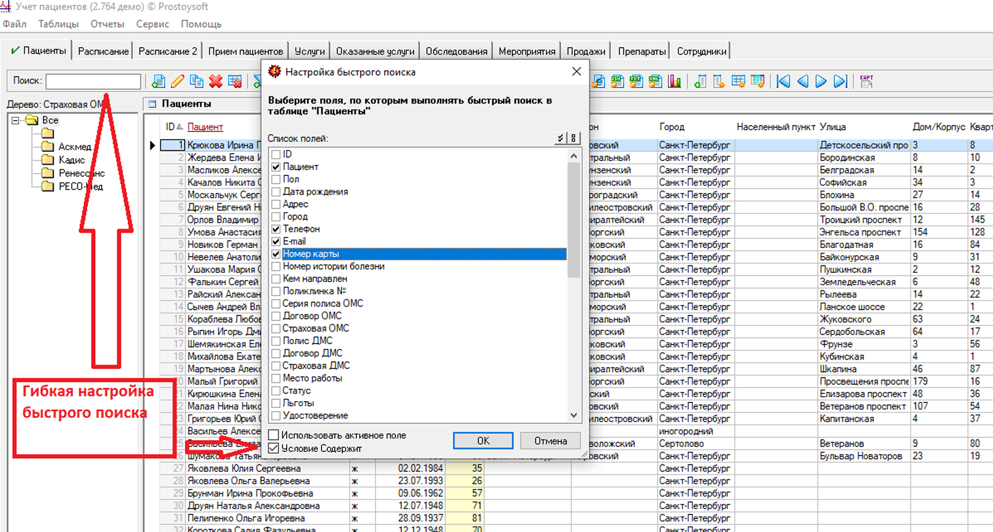Disable Условие Содержит checkbox
The image size is (993, 532).
point(273,448)
